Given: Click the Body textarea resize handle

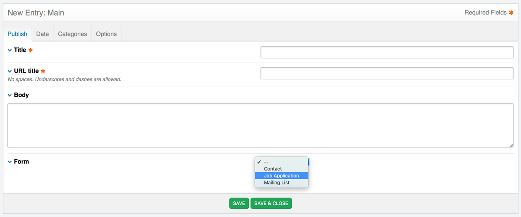Looking at the screenshot, I should (511, 145).
